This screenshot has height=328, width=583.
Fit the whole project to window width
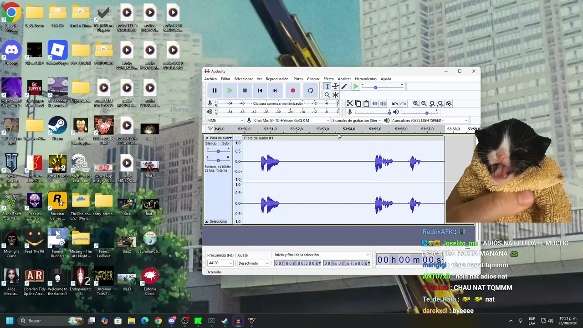tap(440, 103)
